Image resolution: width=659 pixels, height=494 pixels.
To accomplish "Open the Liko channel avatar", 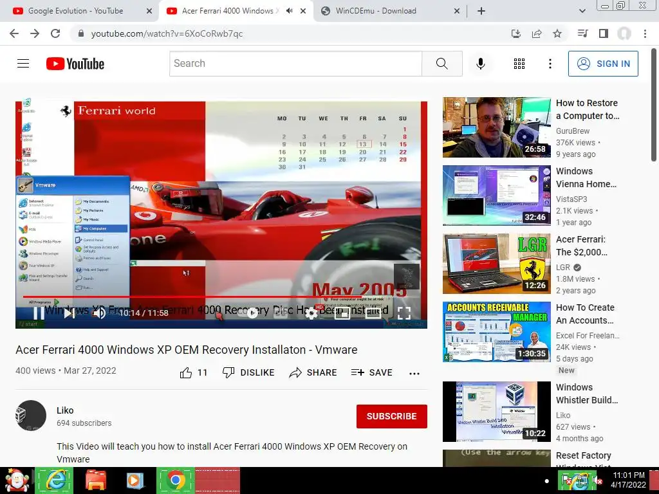I will click(31, 416).
